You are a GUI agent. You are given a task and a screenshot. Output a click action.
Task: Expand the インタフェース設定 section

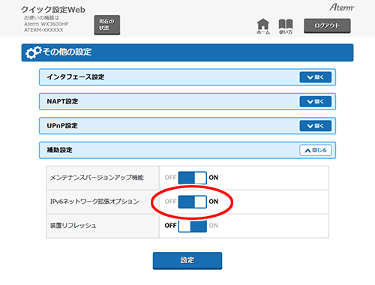click(316, 77)
